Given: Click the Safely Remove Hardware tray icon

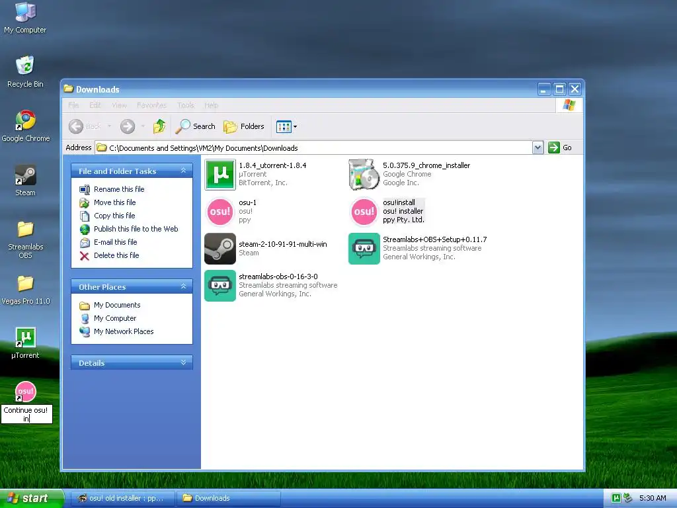Looking at the screenshot, I should [x=627, y=498].
